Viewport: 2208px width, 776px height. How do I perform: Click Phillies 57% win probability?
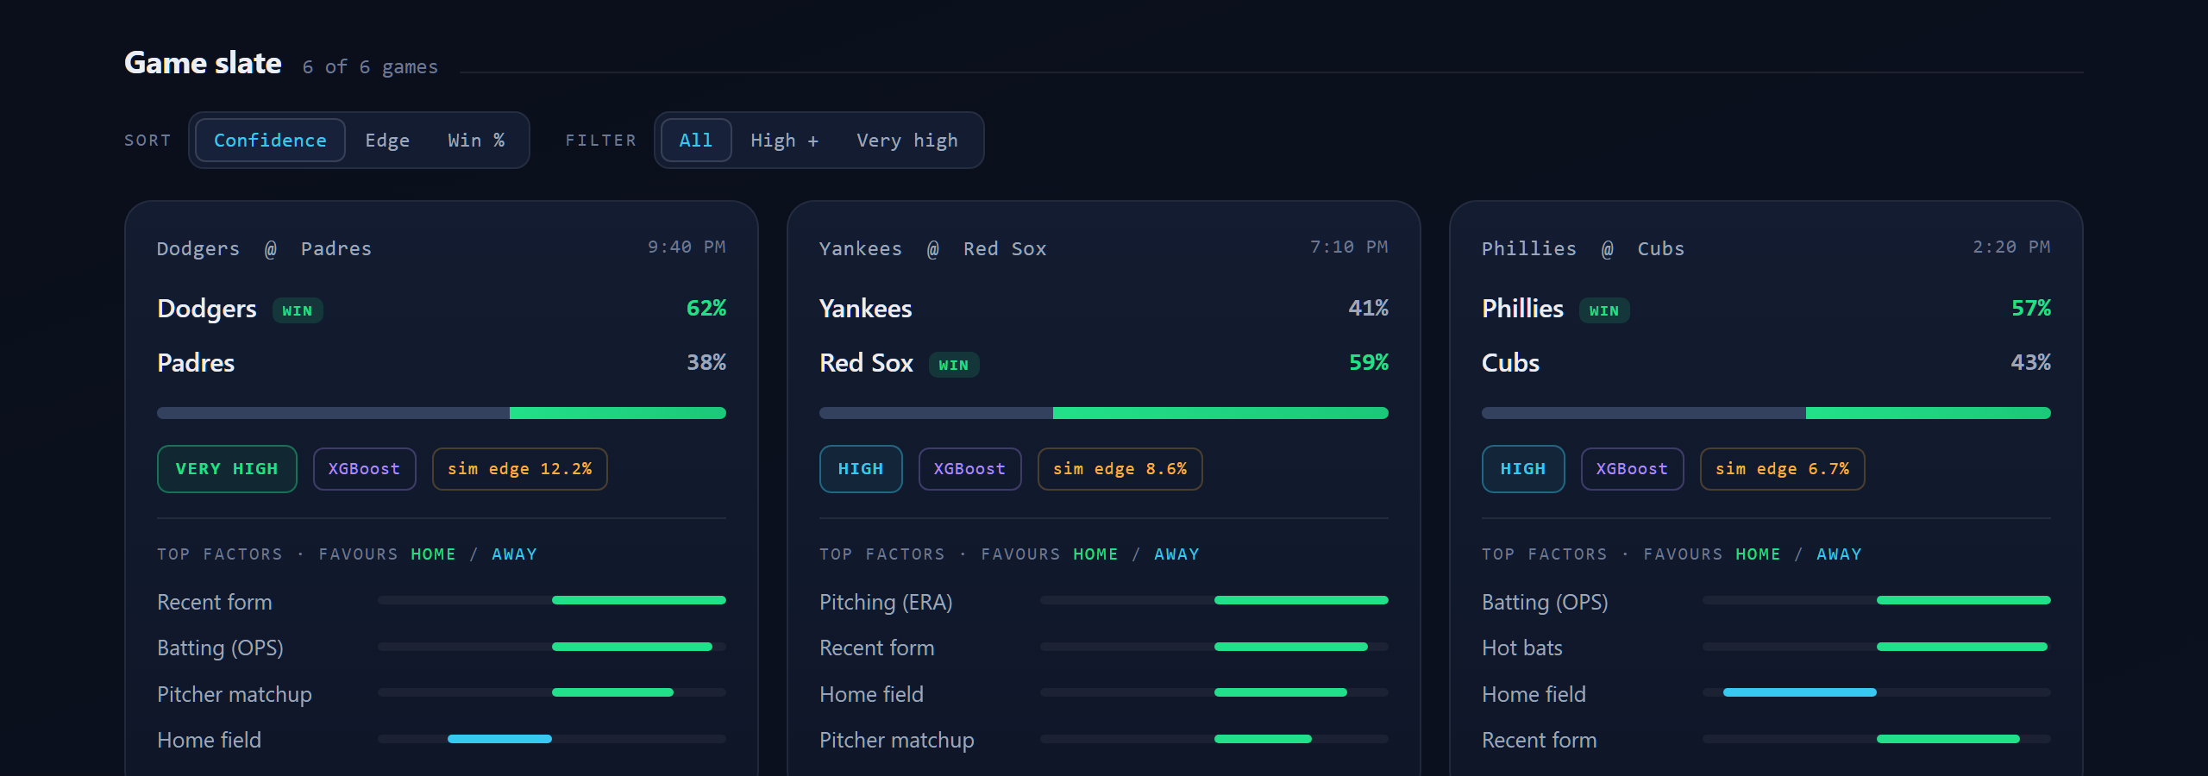[x=2031, y=308]
